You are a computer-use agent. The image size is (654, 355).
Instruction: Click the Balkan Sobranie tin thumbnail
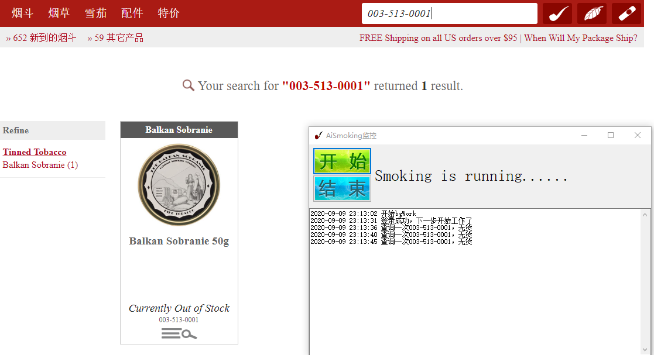click(179, 185)
